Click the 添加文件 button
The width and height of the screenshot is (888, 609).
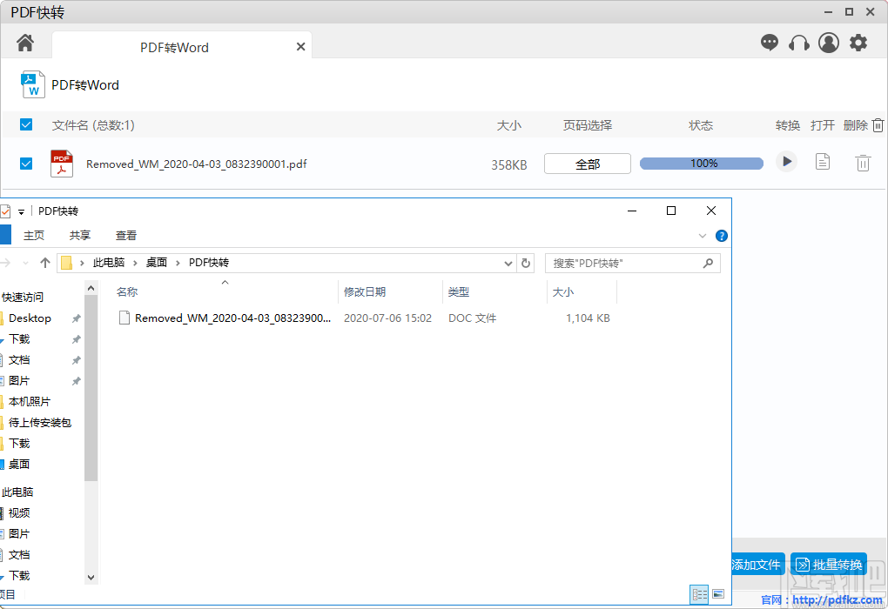[754, 564]
